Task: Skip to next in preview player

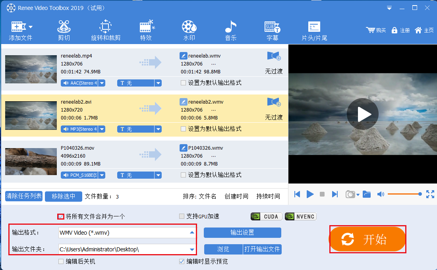Action: click(x=335, y=194)
